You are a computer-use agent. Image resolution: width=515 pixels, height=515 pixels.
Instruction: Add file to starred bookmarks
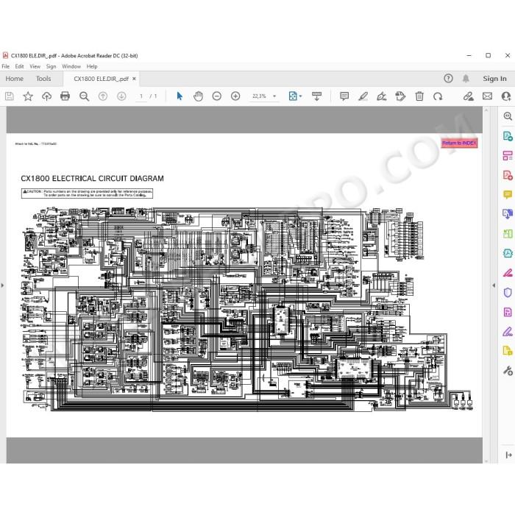[x=28, y=96]
